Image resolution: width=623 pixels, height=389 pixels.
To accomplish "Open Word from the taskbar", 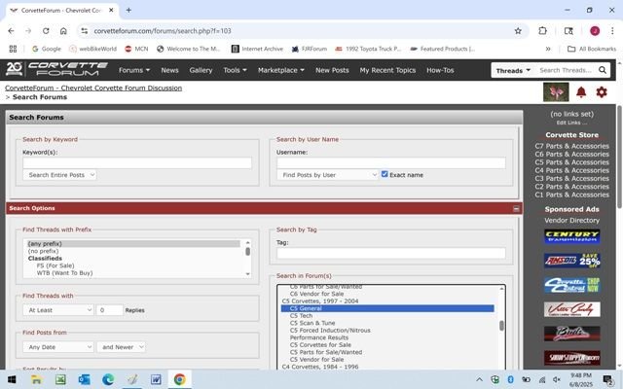I will coord(156,379).
